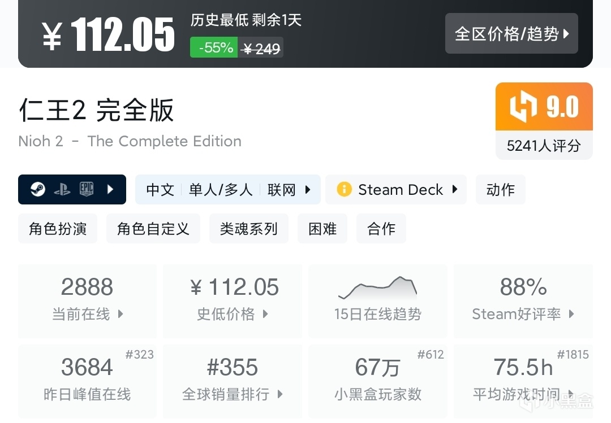Select the 动作 genre tag
The image size is (611, 423).
pos(501,189)
